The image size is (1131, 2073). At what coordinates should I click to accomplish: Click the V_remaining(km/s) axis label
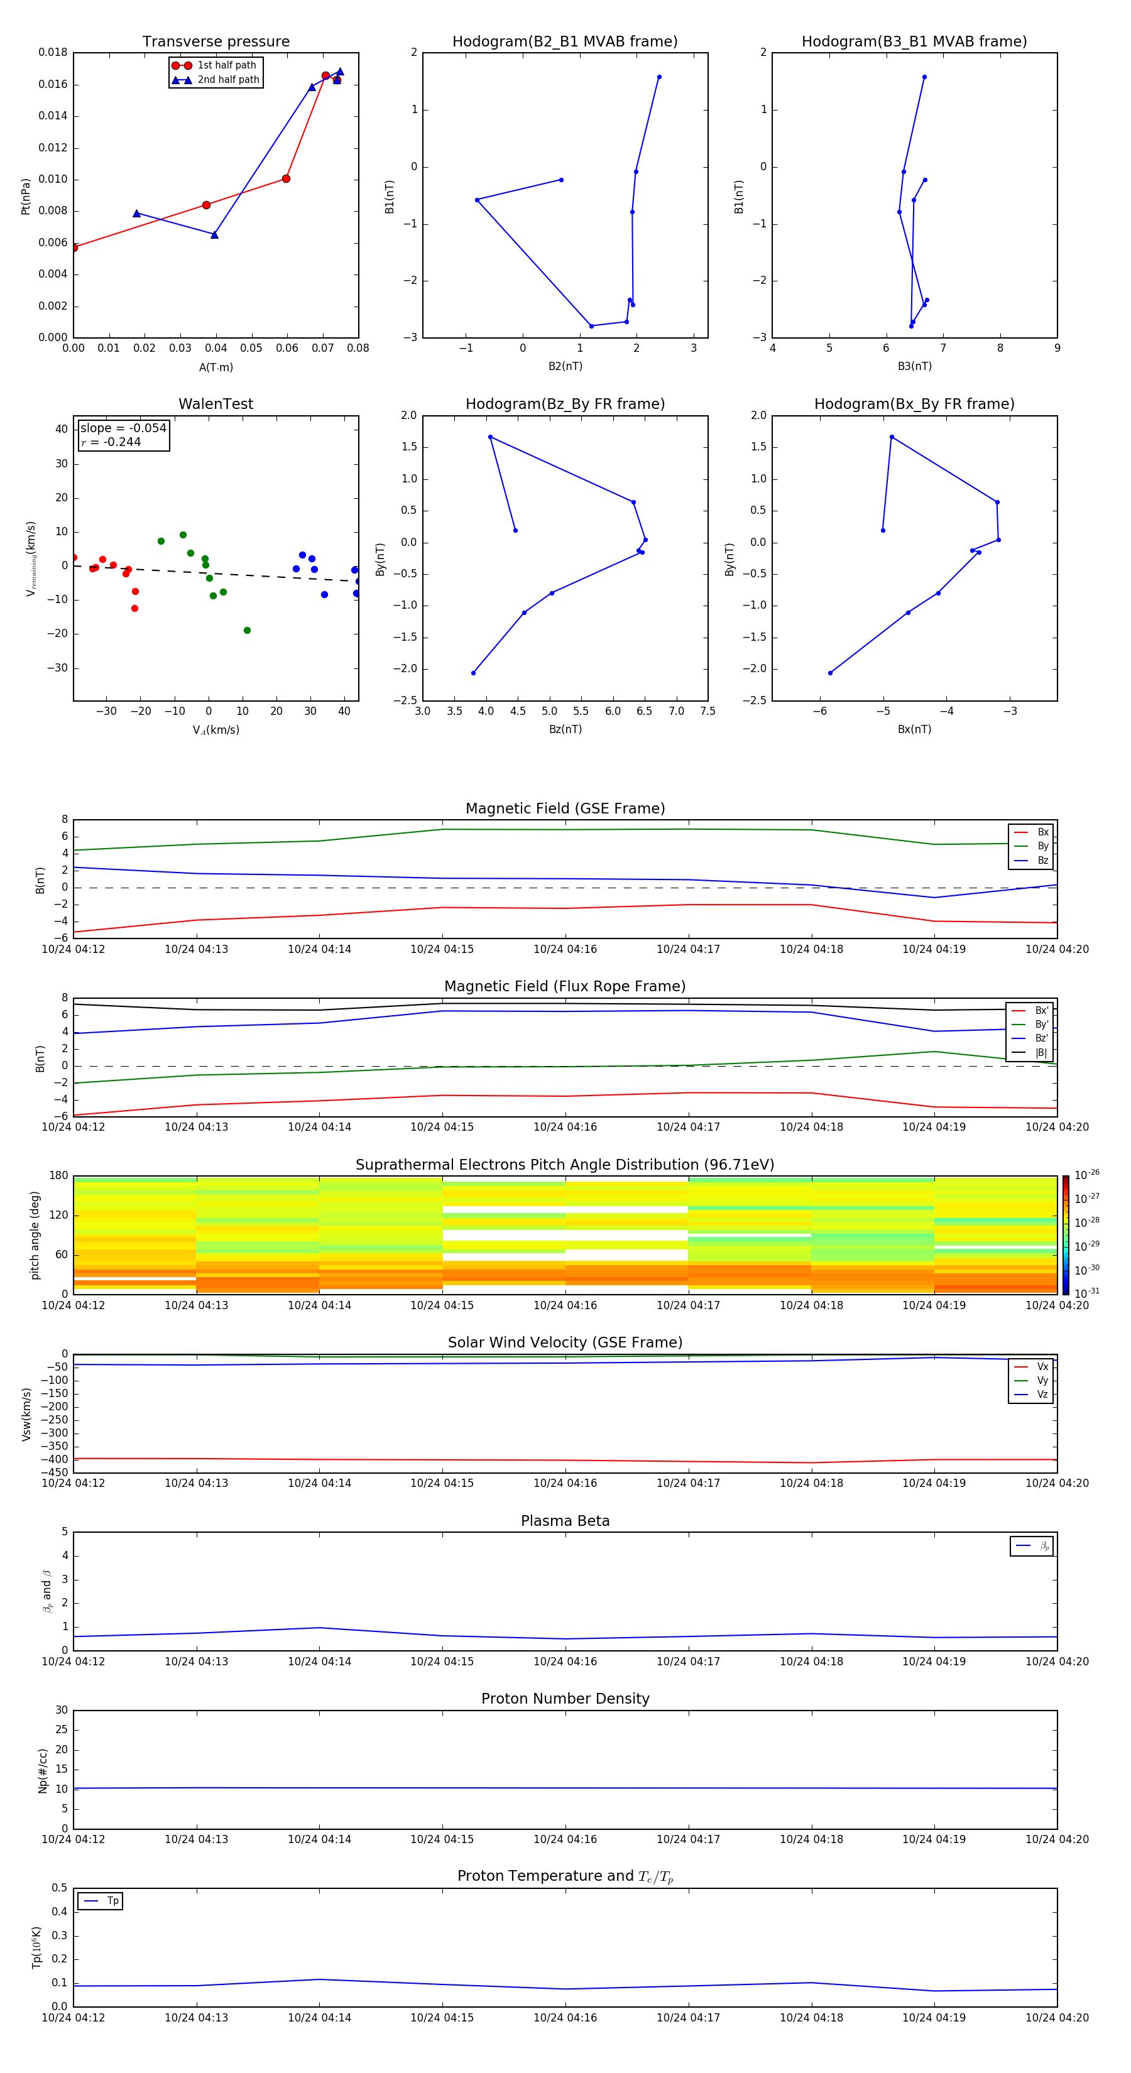tap(31, 558)
